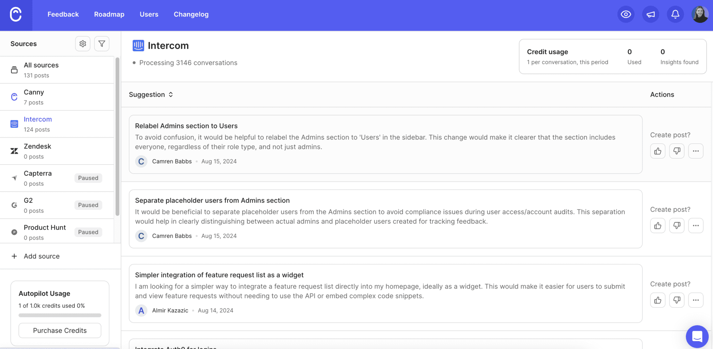This screenshot has width=713, height=349.
Task: Select the Product Hunt source
Action: tap(57, 232)
